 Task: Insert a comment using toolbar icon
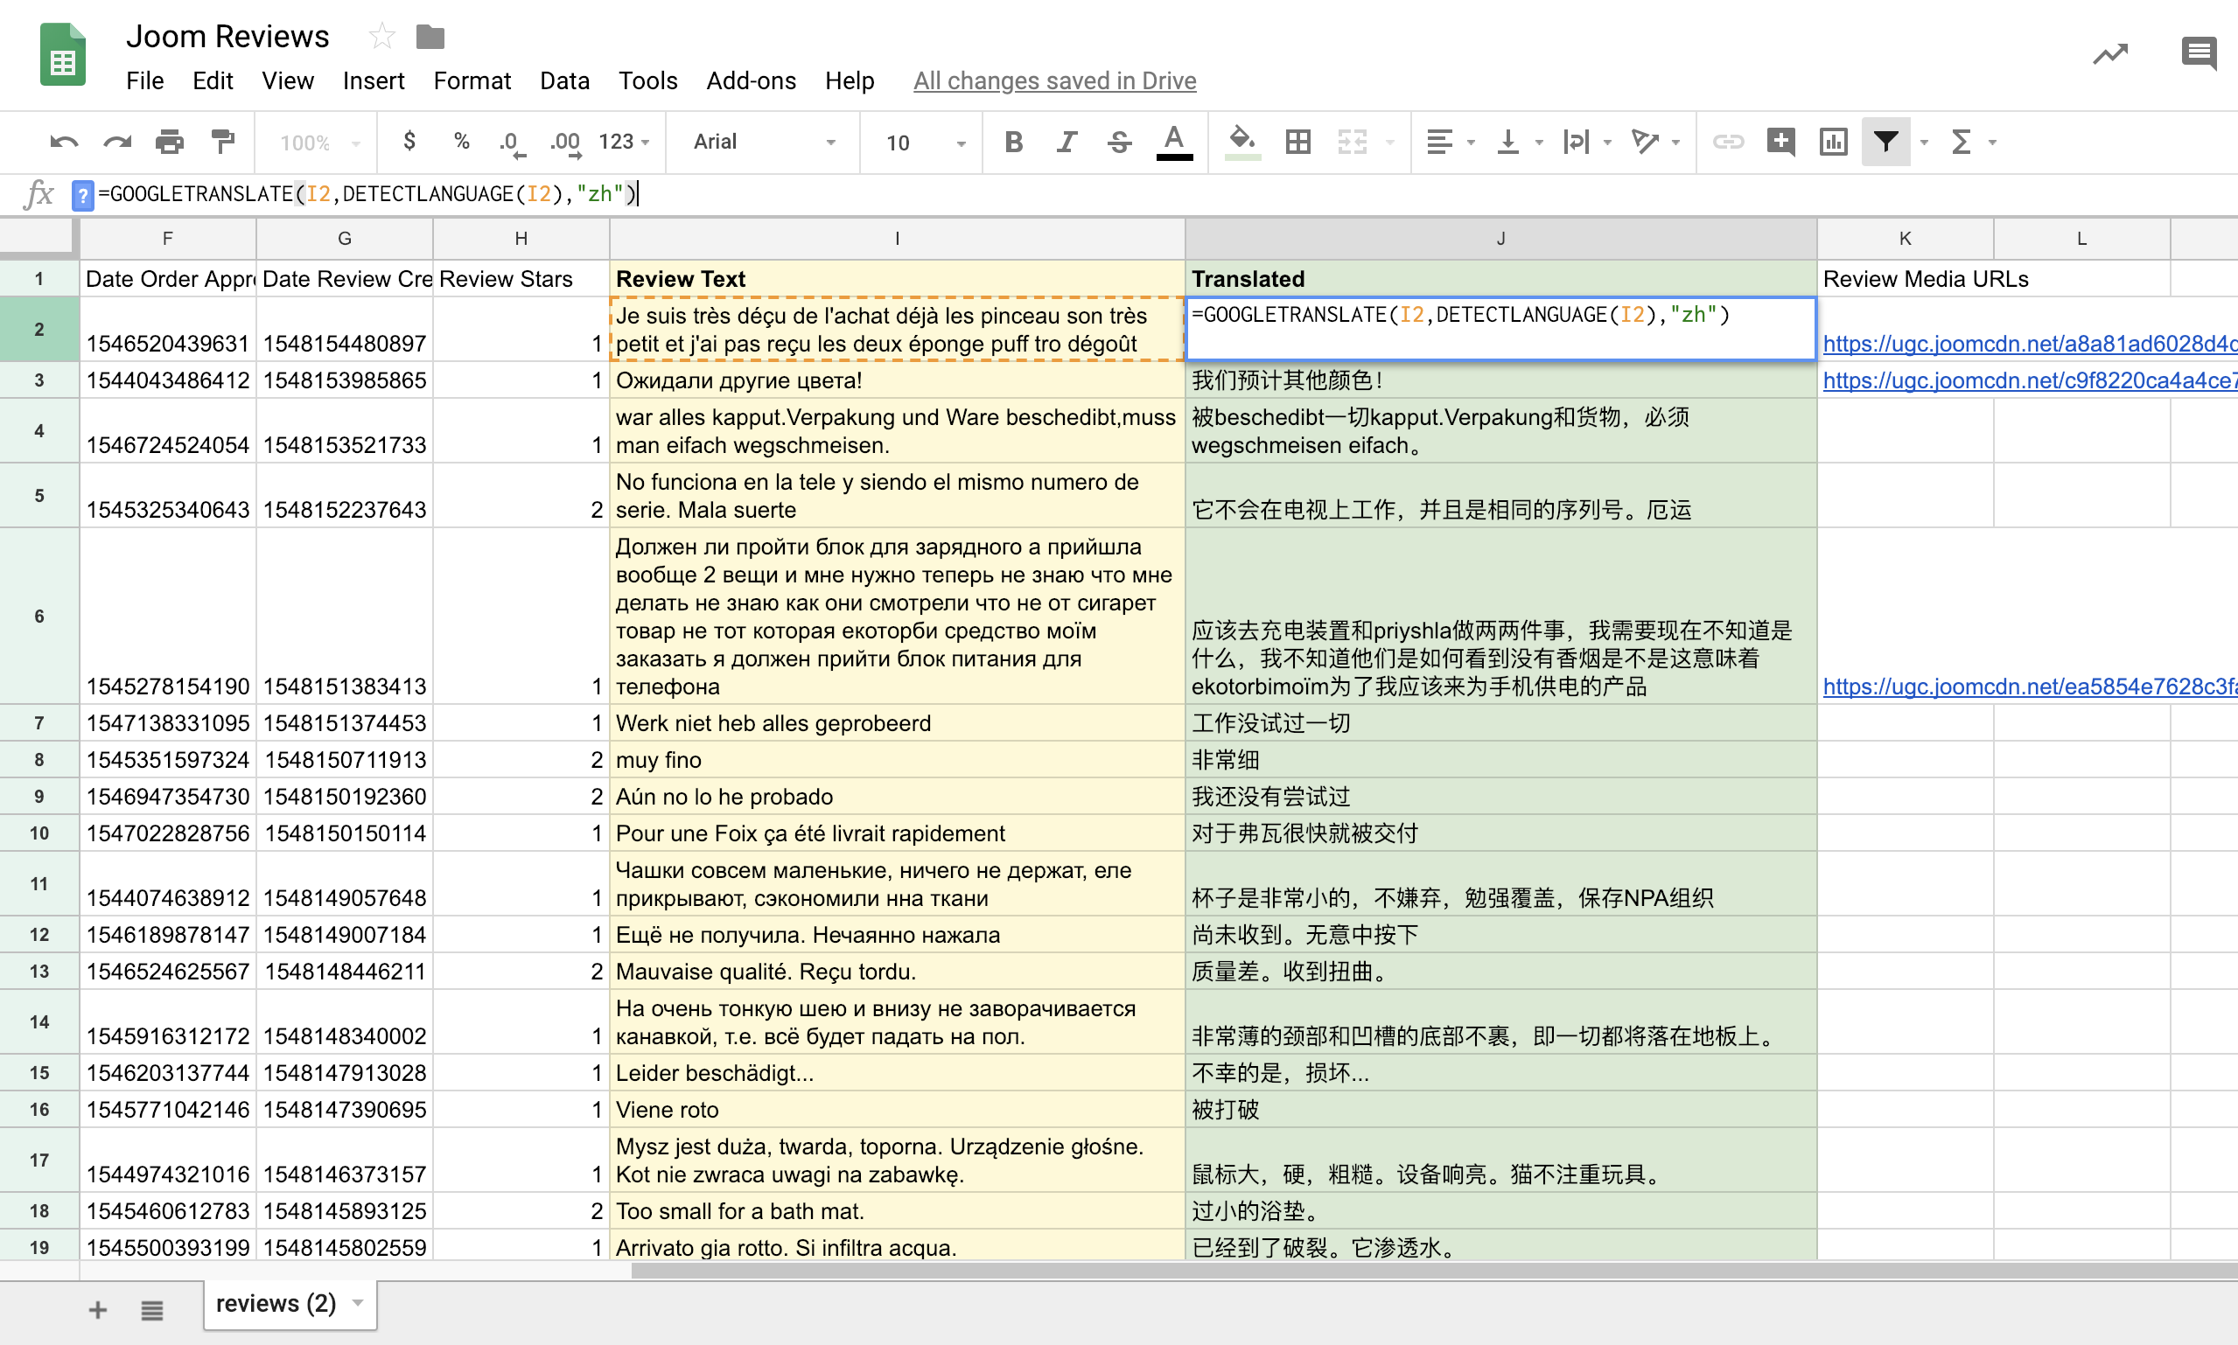tap(1780, 143)
